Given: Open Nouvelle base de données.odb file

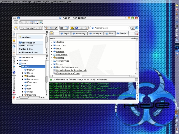Looking at the screenshot, I should (71, 70).
